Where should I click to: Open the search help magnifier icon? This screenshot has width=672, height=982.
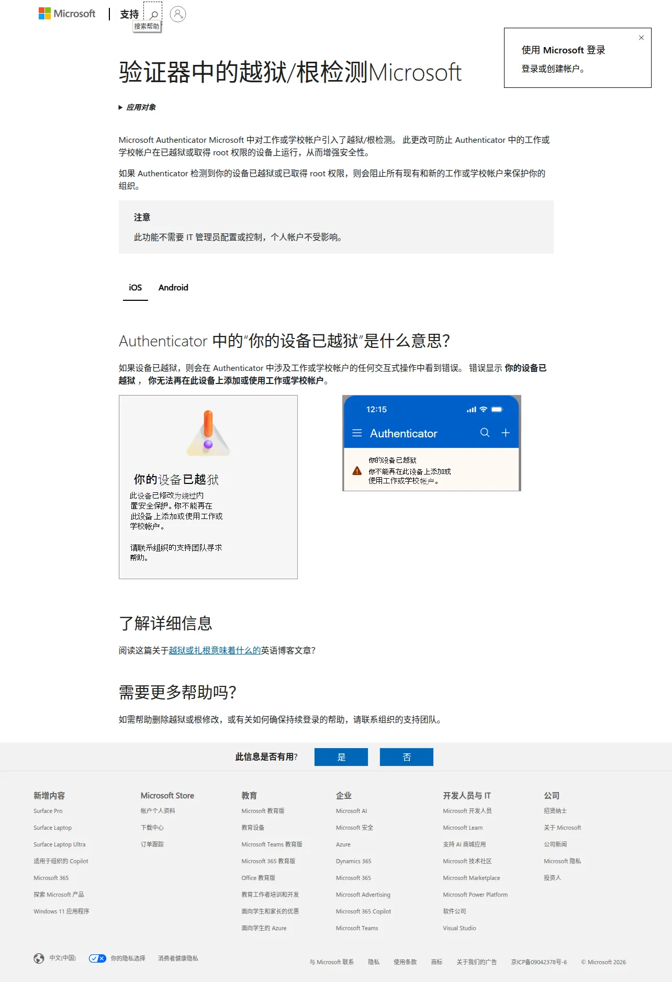[153, 15]
